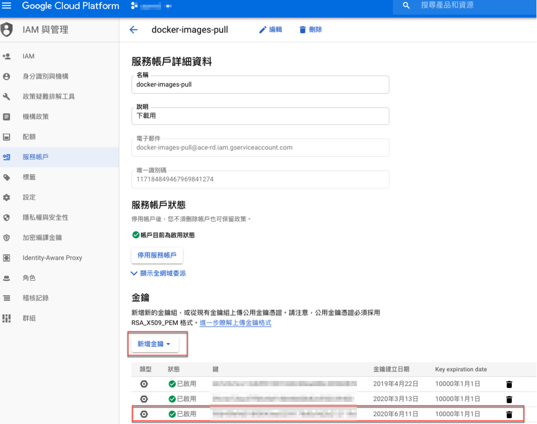Screen dimensions: 537x424
Task: Click the 設定 gear icon
Action: [6, 198]
